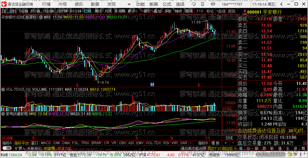The width and height of the screenshot is (308, 158).
Task: Collapse the VOL-TDX indicator panel arrow
Action: pyautogui.click(x=3, y=90)
